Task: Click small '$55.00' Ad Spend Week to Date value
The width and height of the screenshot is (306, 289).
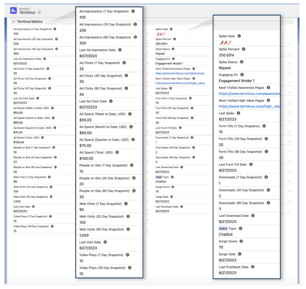Action: click(x=18, y=113)
